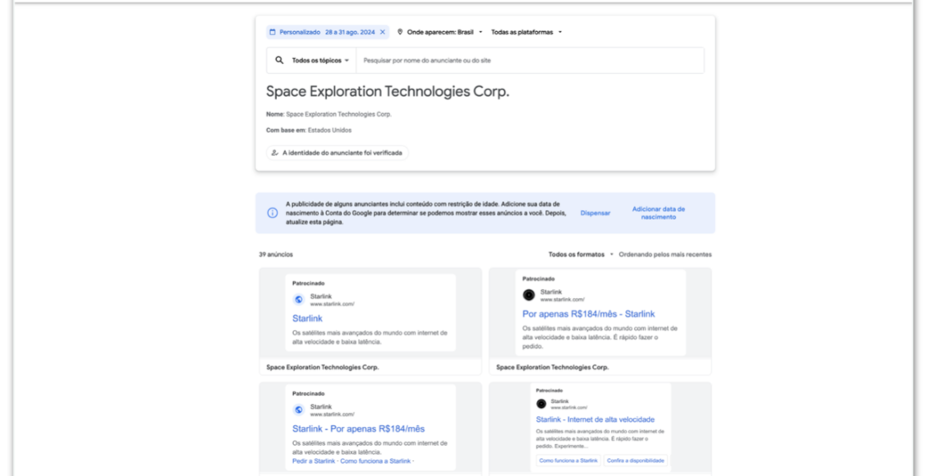Click Confira a disponibilidade button
This screenshot has height=476, width=928.
click(636, 460)
